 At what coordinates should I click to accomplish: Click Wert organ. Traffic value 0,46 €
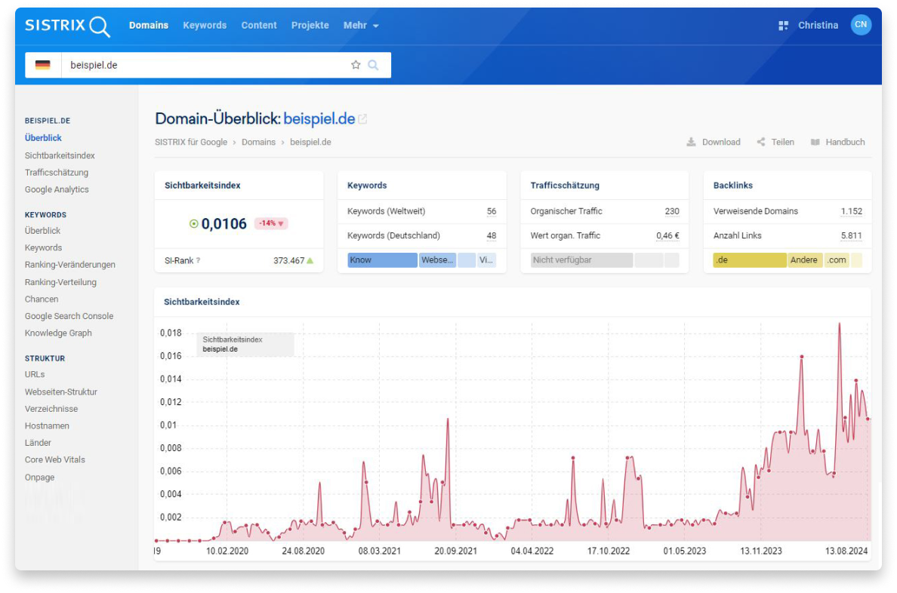point(667,236)
